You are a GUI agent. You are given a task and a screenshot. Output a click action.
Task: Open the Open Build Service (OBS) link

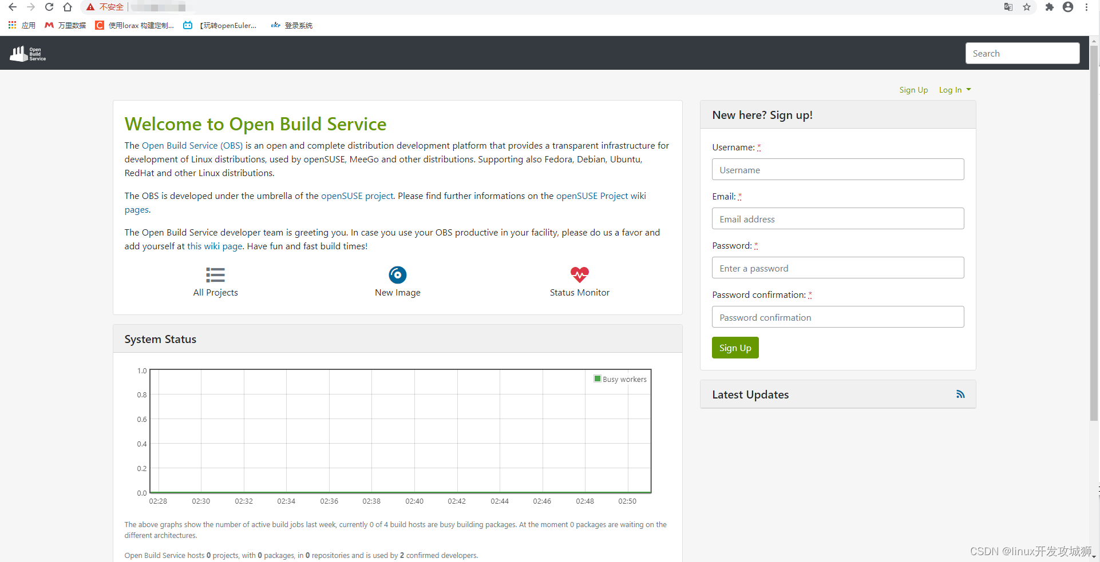coord(192,146)
